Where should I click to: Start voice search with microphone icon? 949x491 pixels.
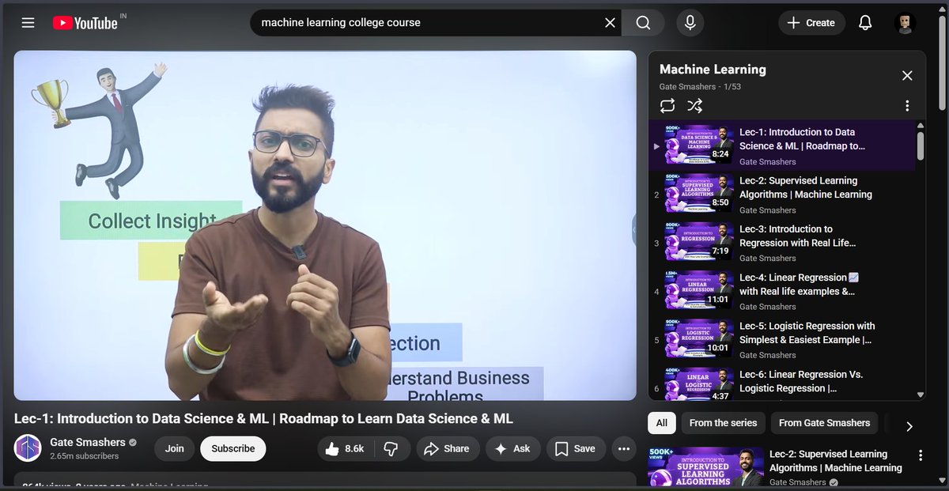[x=690, y=23]
